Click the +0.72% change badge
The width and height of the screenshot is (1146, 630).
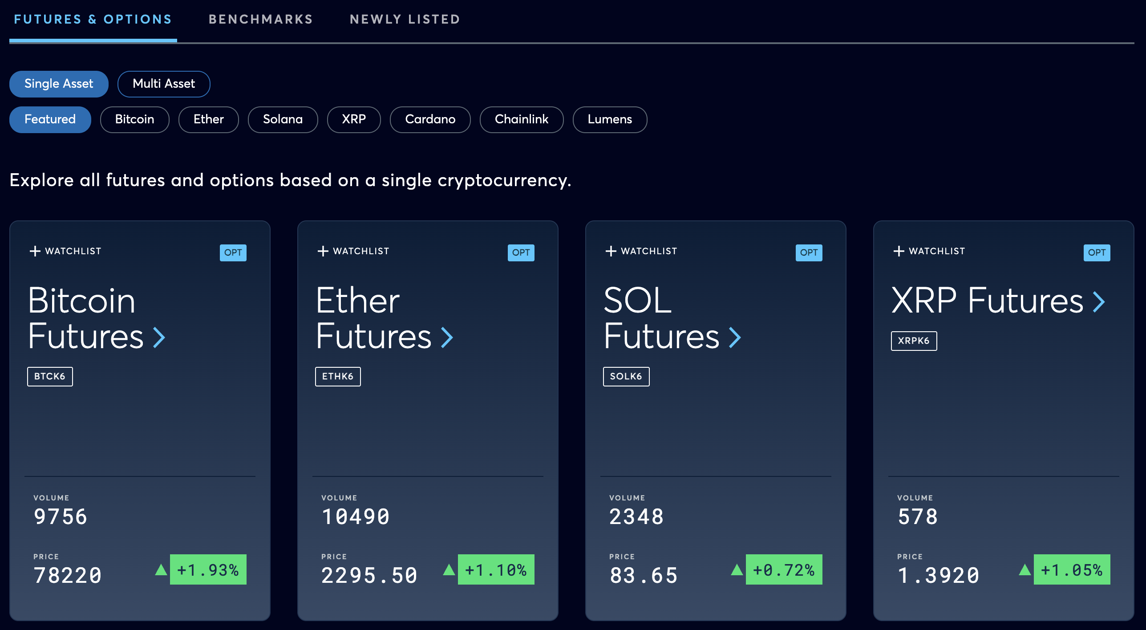(784, 569)
